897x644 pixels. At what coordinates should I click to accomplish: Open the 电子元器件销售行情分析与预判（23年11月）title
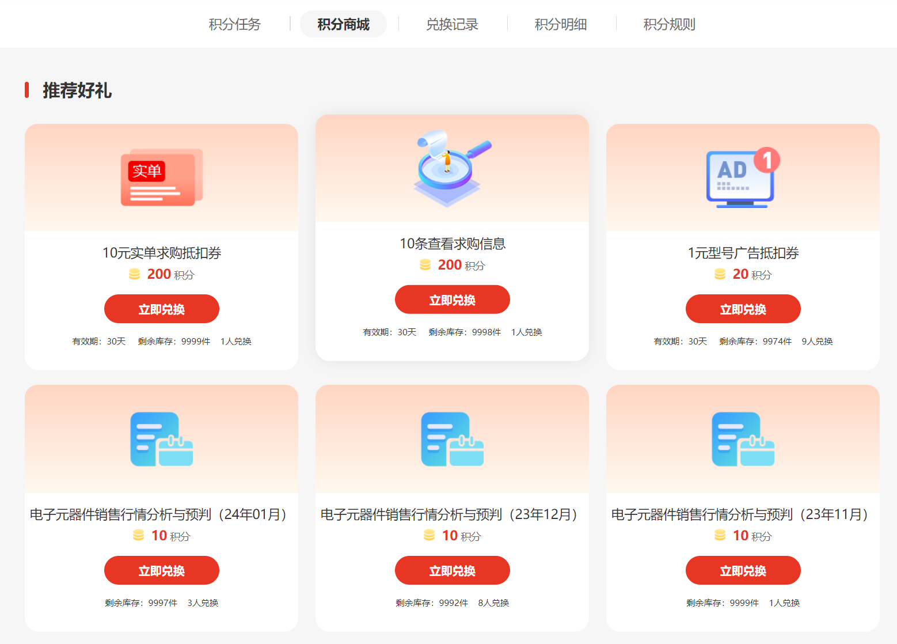point(742,514)
